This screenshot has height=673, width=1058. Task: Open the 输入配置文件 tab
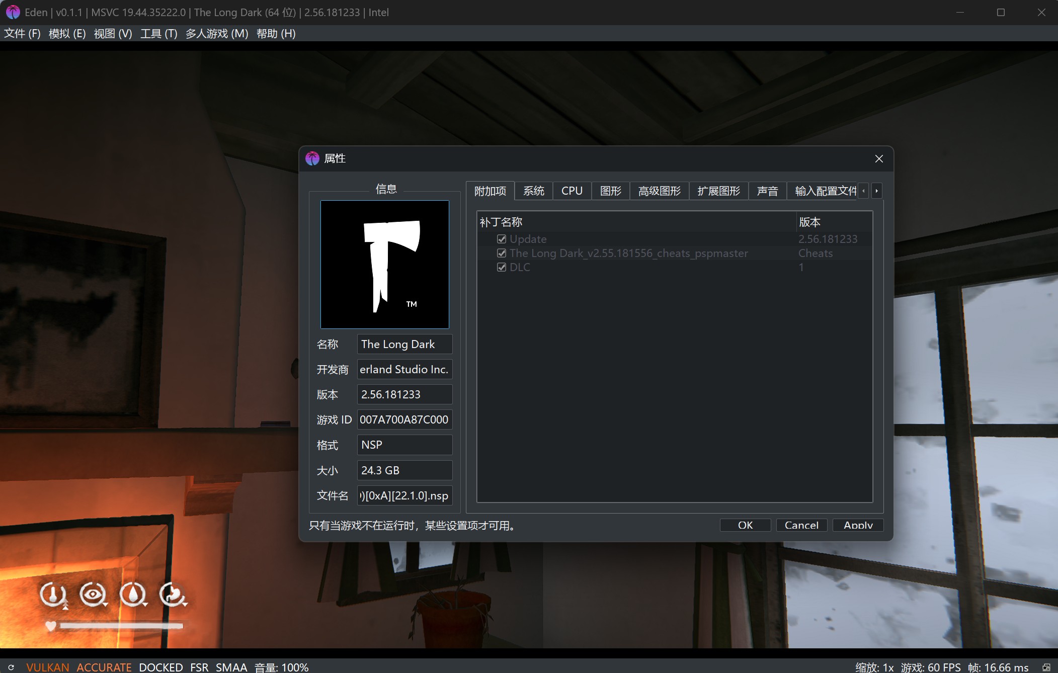tap(823, 191)
